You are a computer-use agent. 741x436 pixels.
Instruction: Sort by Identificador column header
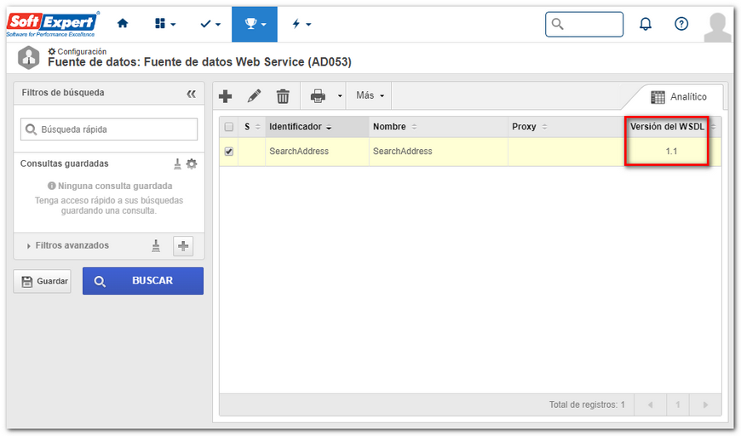317,127
